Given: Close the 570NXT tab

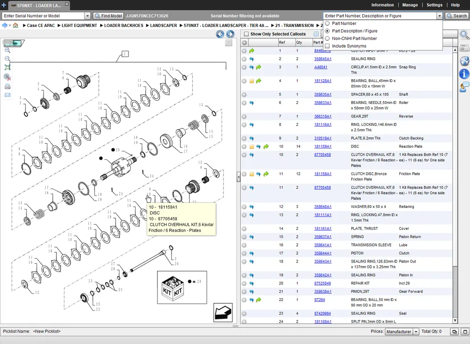Looking at the screenshot, I should (x=67, y=4).
